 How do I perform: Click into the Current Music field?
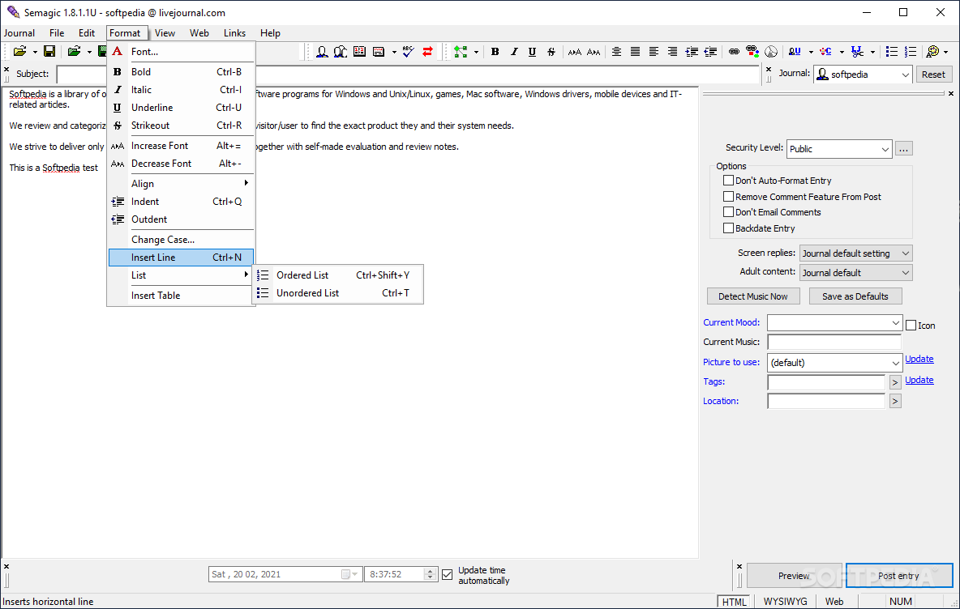pyautogui.click(x=834, y=342)
